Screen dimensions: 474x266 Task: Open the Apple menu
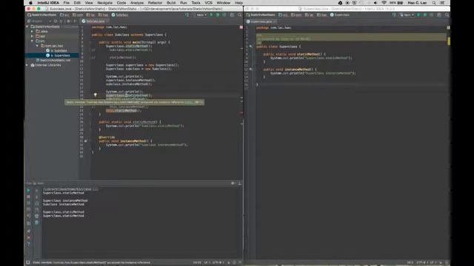(30, 3)
